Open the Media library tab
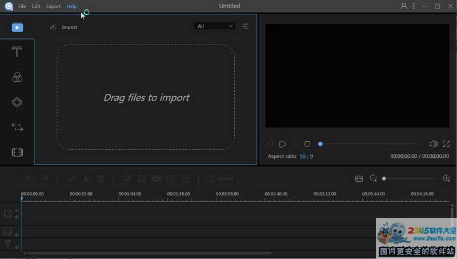Viewport: 457px width, 259px height. (x=17, y=27)
